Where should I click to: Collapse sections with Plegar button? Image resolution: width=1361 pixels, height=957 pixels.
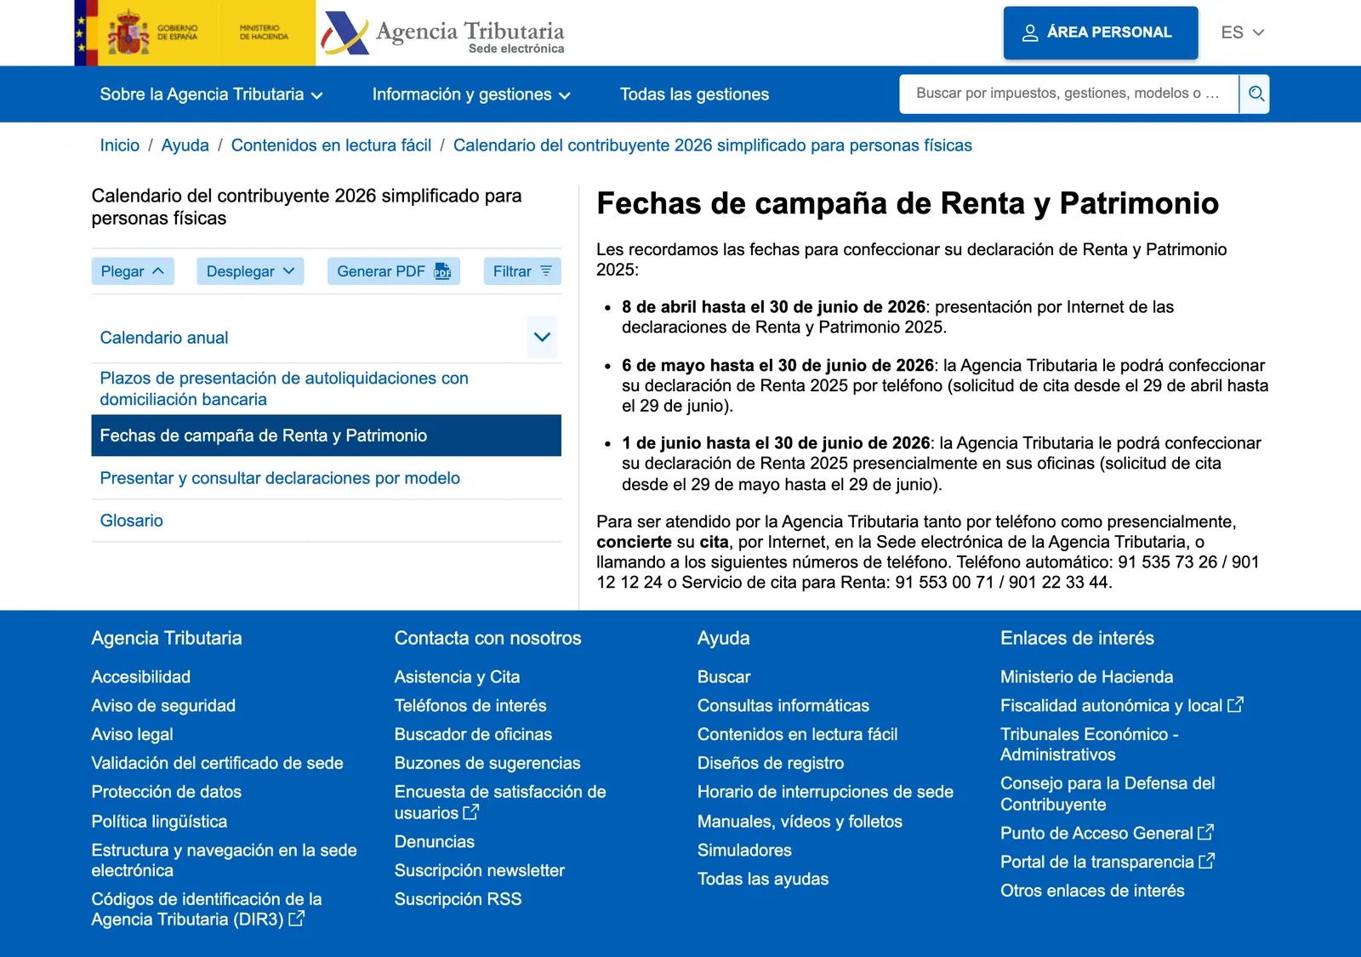[133, 271]
